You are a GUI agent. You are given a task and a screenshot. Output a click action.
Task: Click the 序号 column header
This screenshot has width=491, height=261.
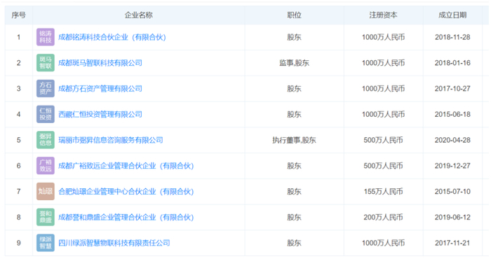pyautogui.click(x=18, y=15)
